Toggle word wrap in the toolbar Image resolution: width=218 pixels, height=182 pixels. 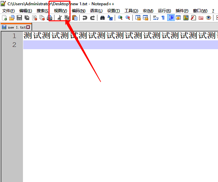156,18
